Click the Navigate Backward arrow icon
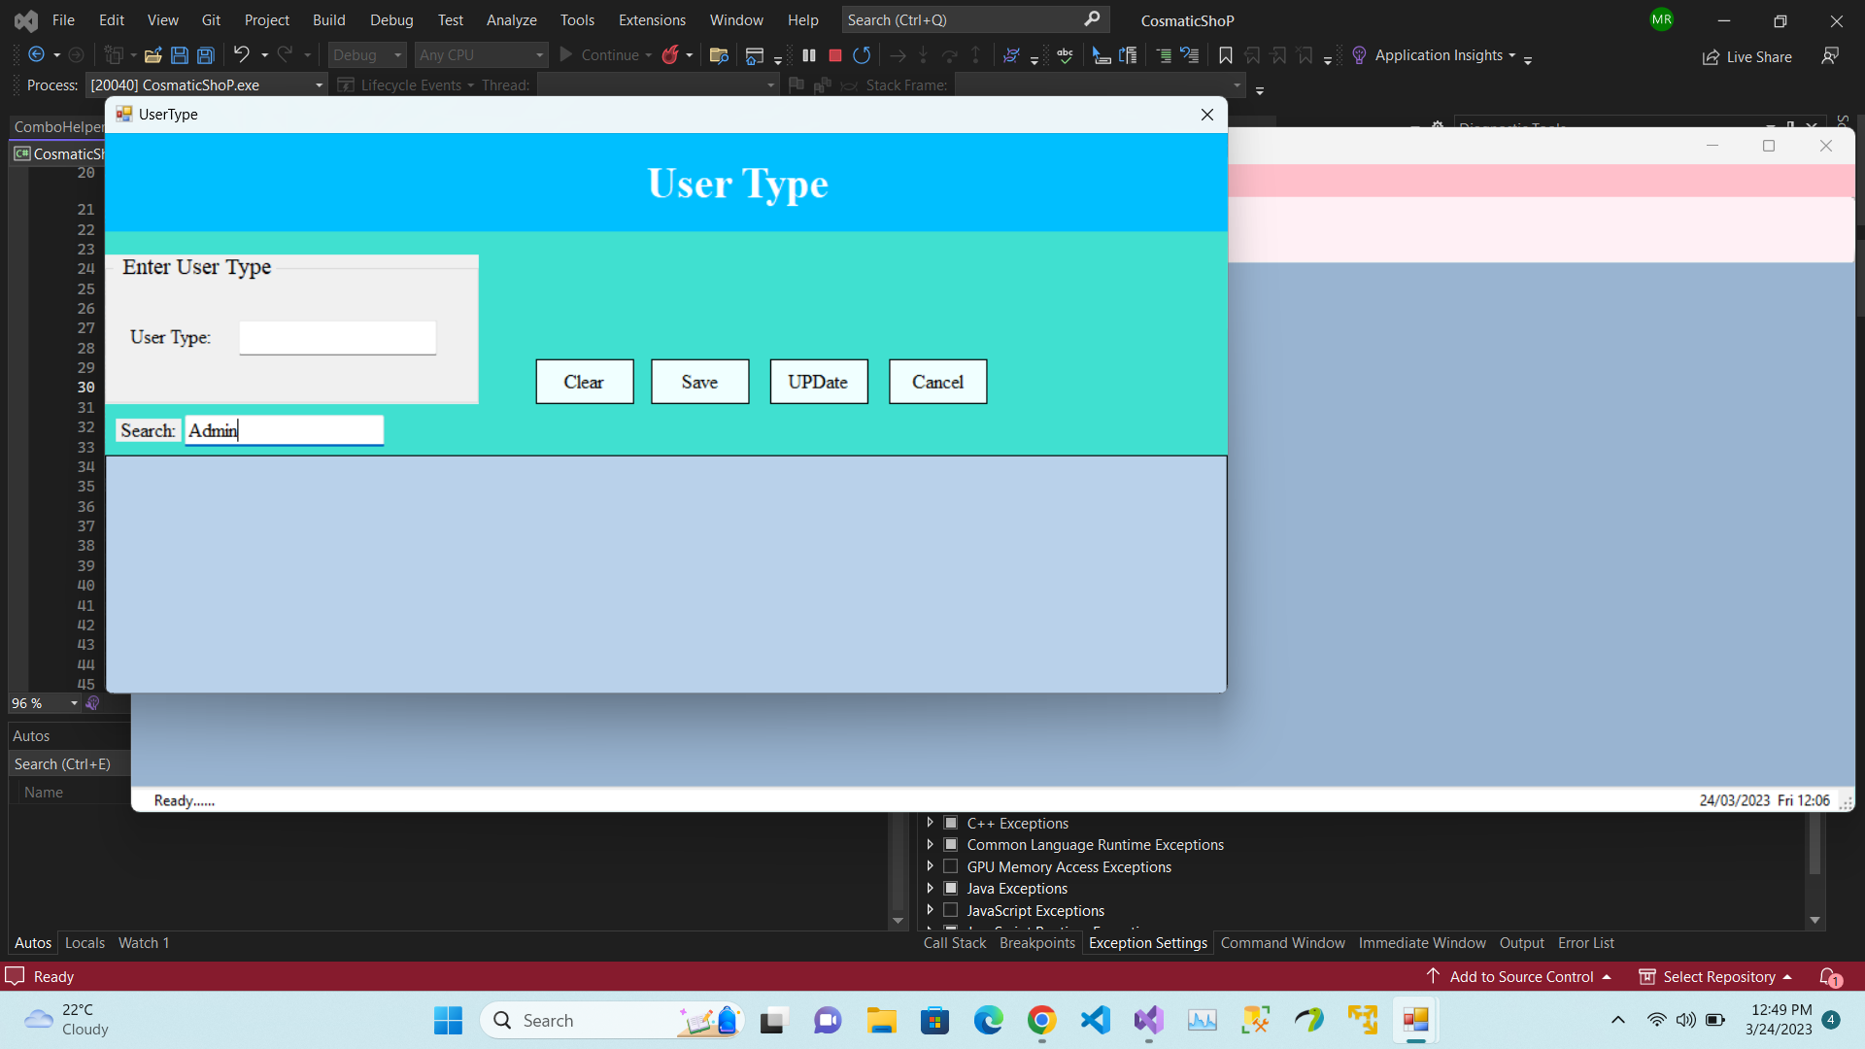The height and width of the screenshot is (1049, 1865). [x=36, y=55]
